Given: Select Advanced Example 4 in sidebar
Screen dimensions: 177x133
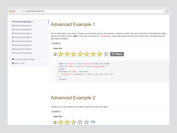Looking at the screenshot, I should (22, 33).
